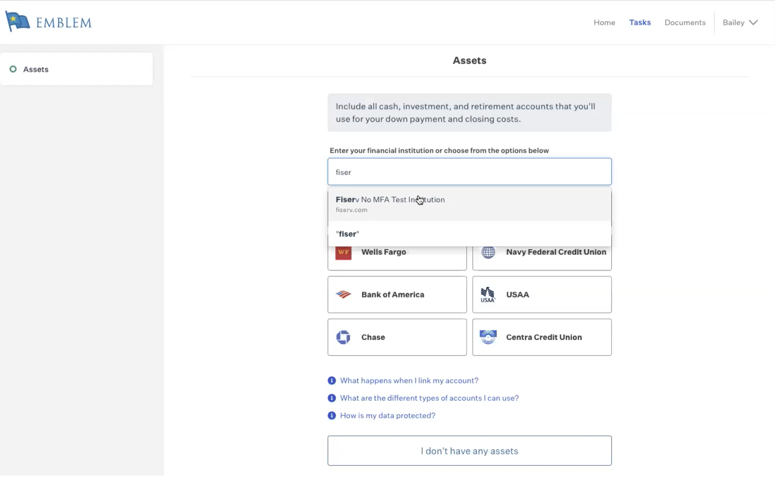Click the fiserv.com text under suggestion
Image resolution: width=776 pixels, height=478 pixels.
[x=351, y=210]
